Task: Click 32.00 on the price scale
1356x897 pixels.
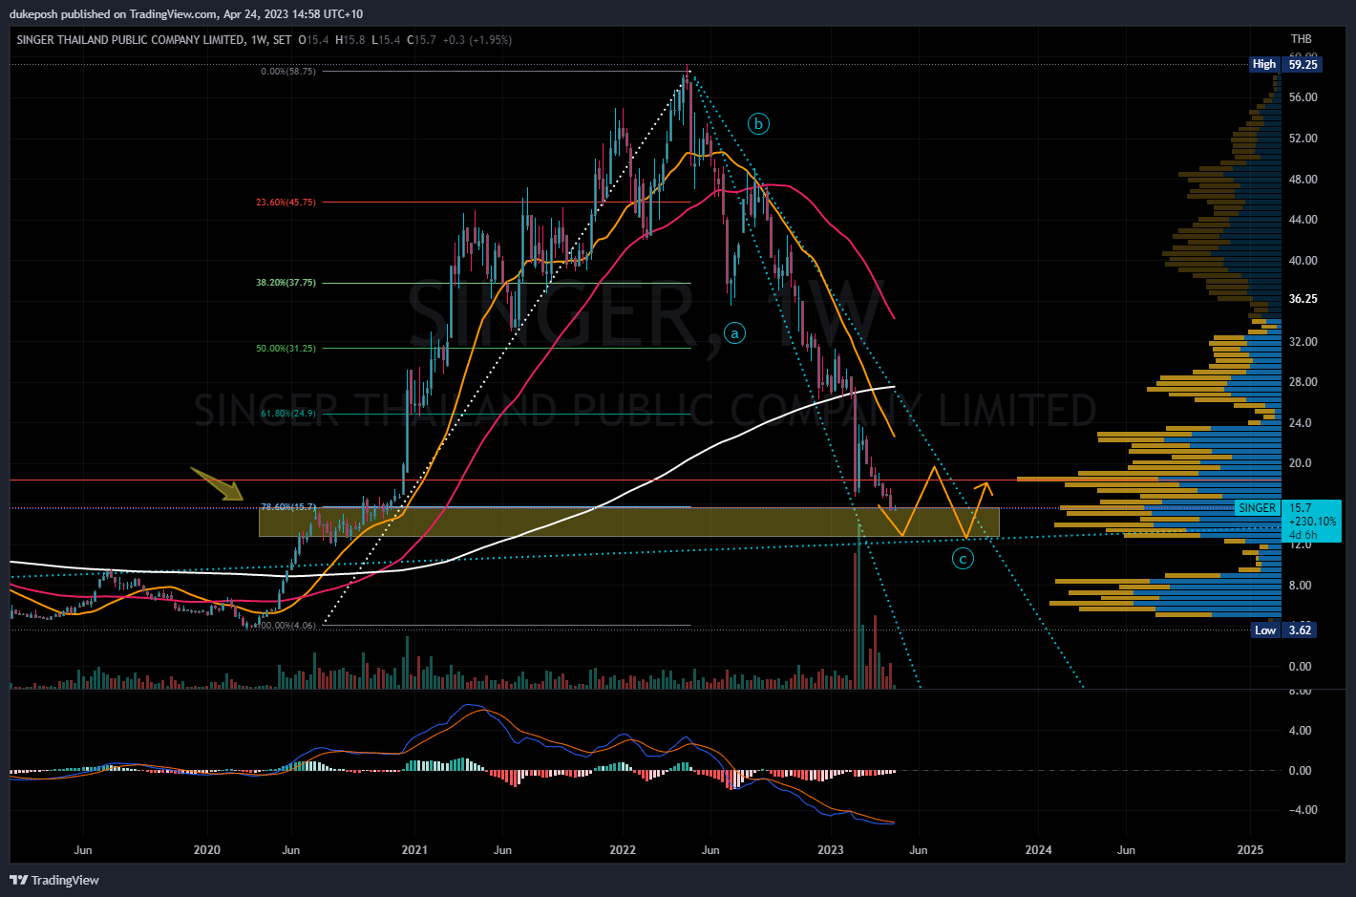Action: click(x=1303, y=342)
